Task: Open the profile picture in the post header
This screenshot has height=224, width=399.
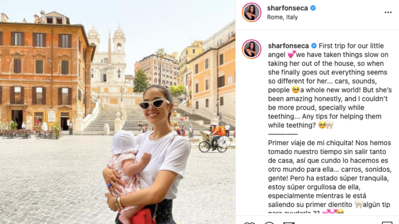Action: pyautogui.click(x=252, y=12)
